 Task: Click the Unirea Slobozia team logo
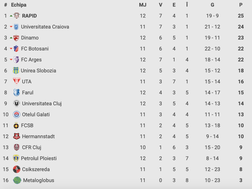16,71
